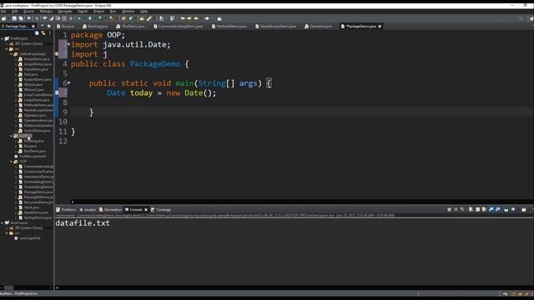Click the error marker on line 3
The width and height of the screenshot is (534, 300).
pos(57,54)
